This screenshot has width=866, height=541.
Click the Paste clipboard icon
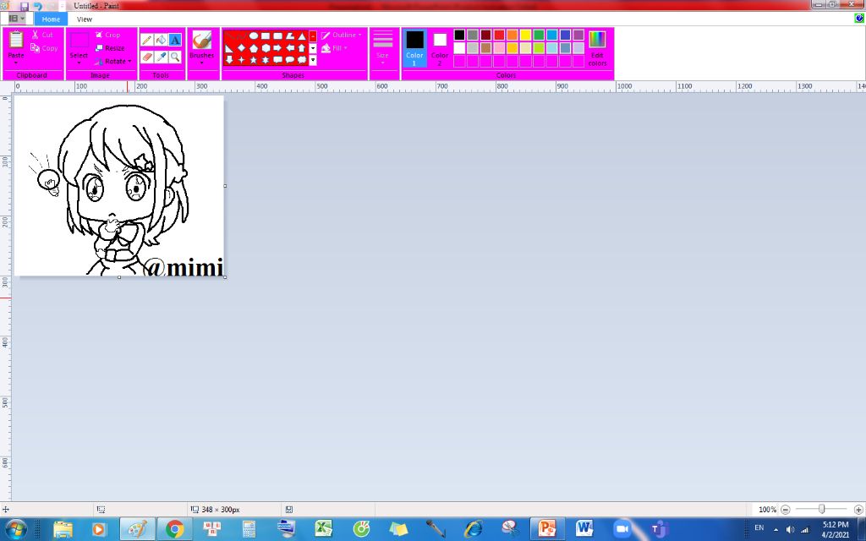[x=16, y=41]
